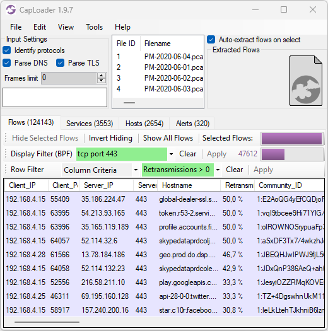The height and width of the screenshot is (331, 328).
Task: Open the Tools menu
Action: (x=94, y=27)
